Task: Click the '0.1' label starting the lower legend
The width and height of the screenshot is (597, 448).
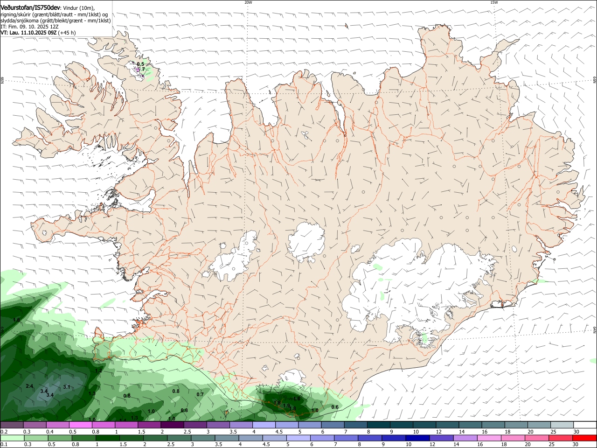Action: [4, 444]
